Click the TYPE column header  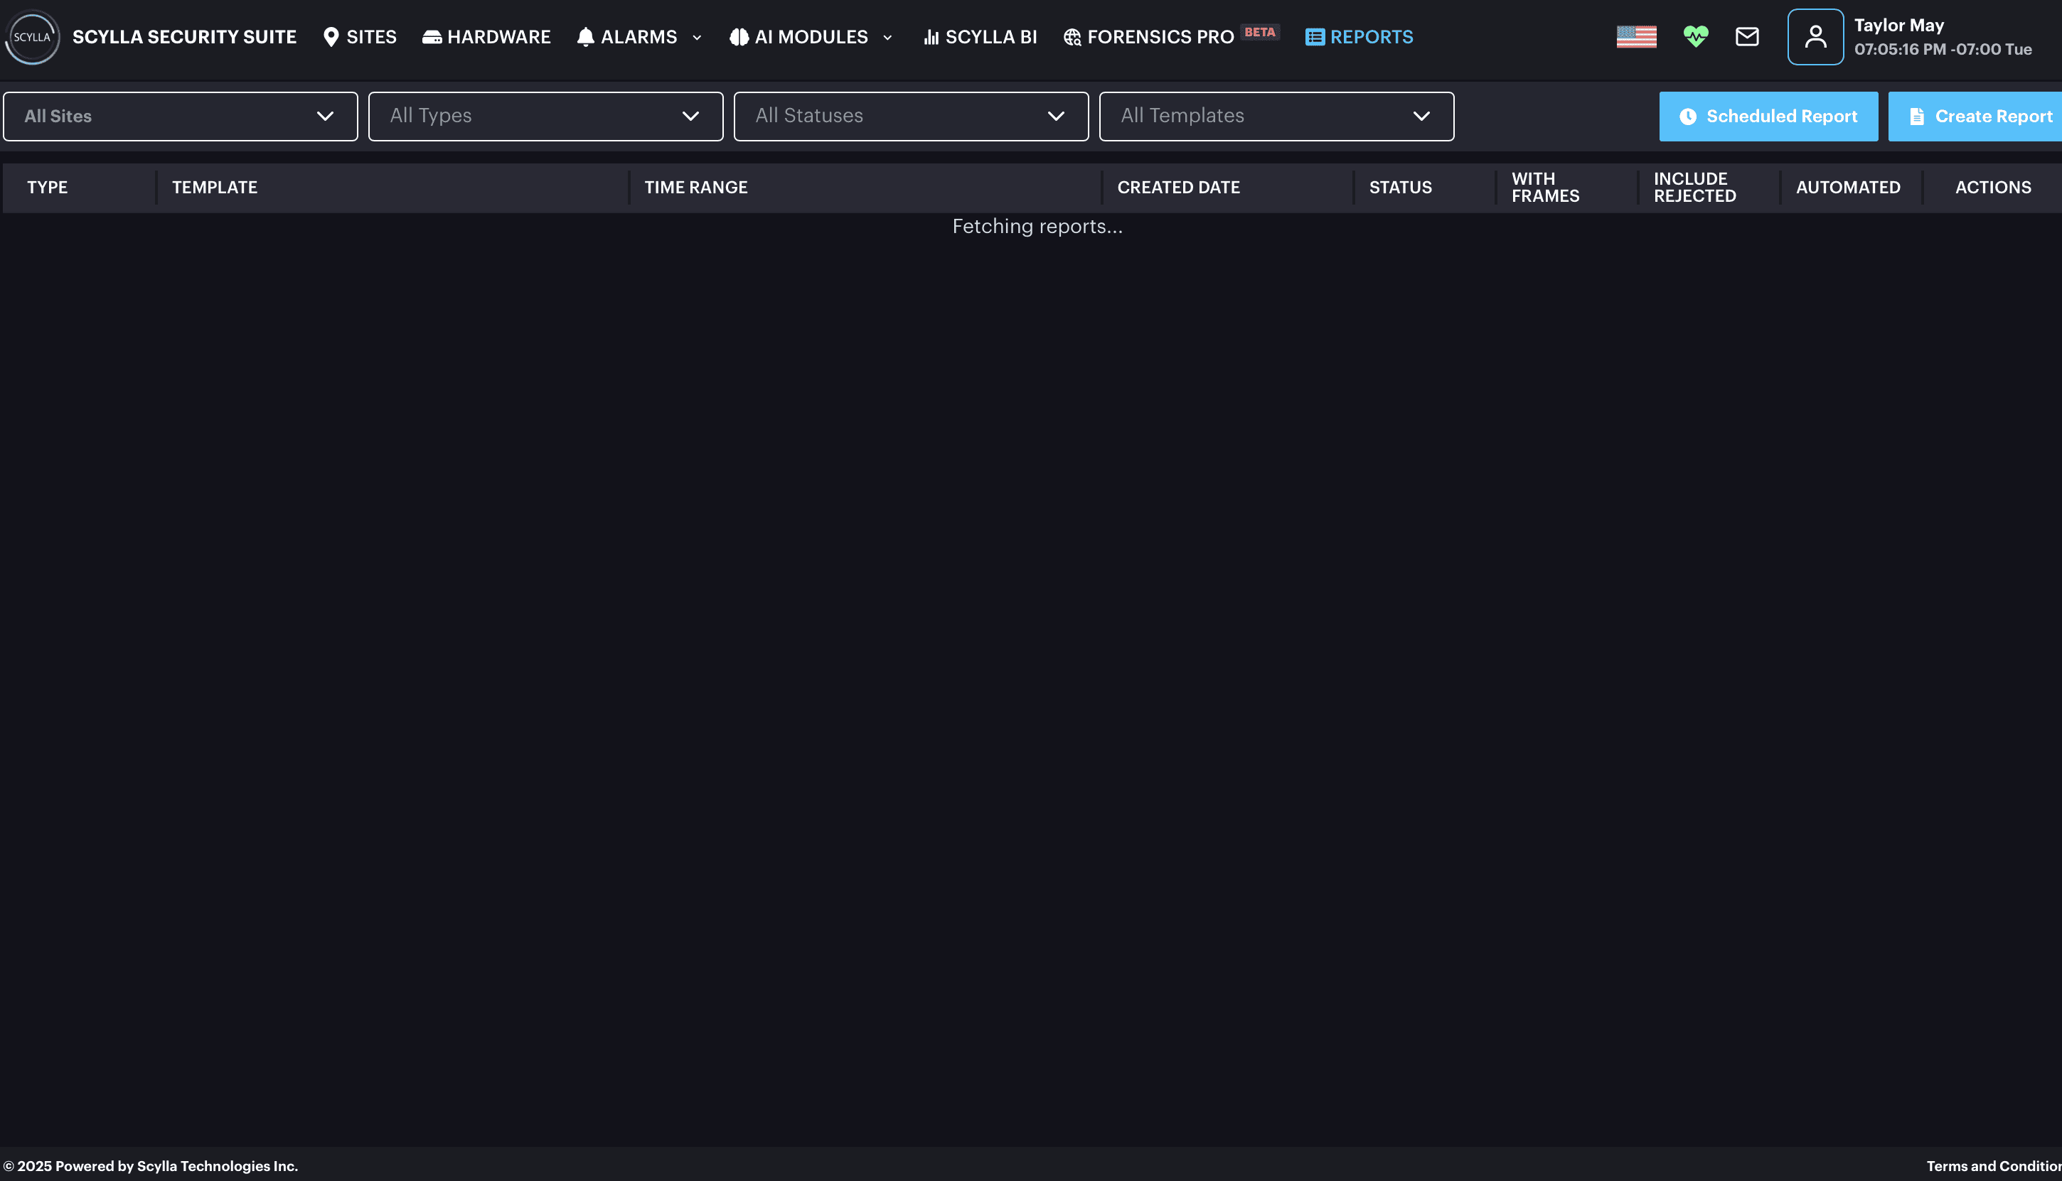[47, 188]
